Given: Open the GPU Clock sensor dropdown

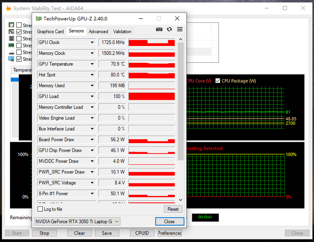Looking at the screenshot, I should coord(92,43).
